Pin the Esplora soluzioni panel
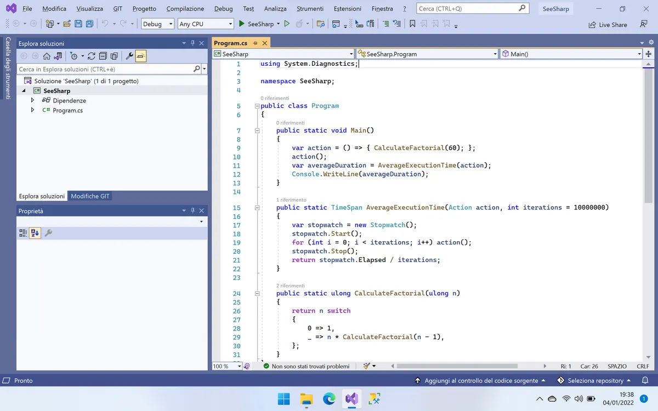 (x=192, y=43)
